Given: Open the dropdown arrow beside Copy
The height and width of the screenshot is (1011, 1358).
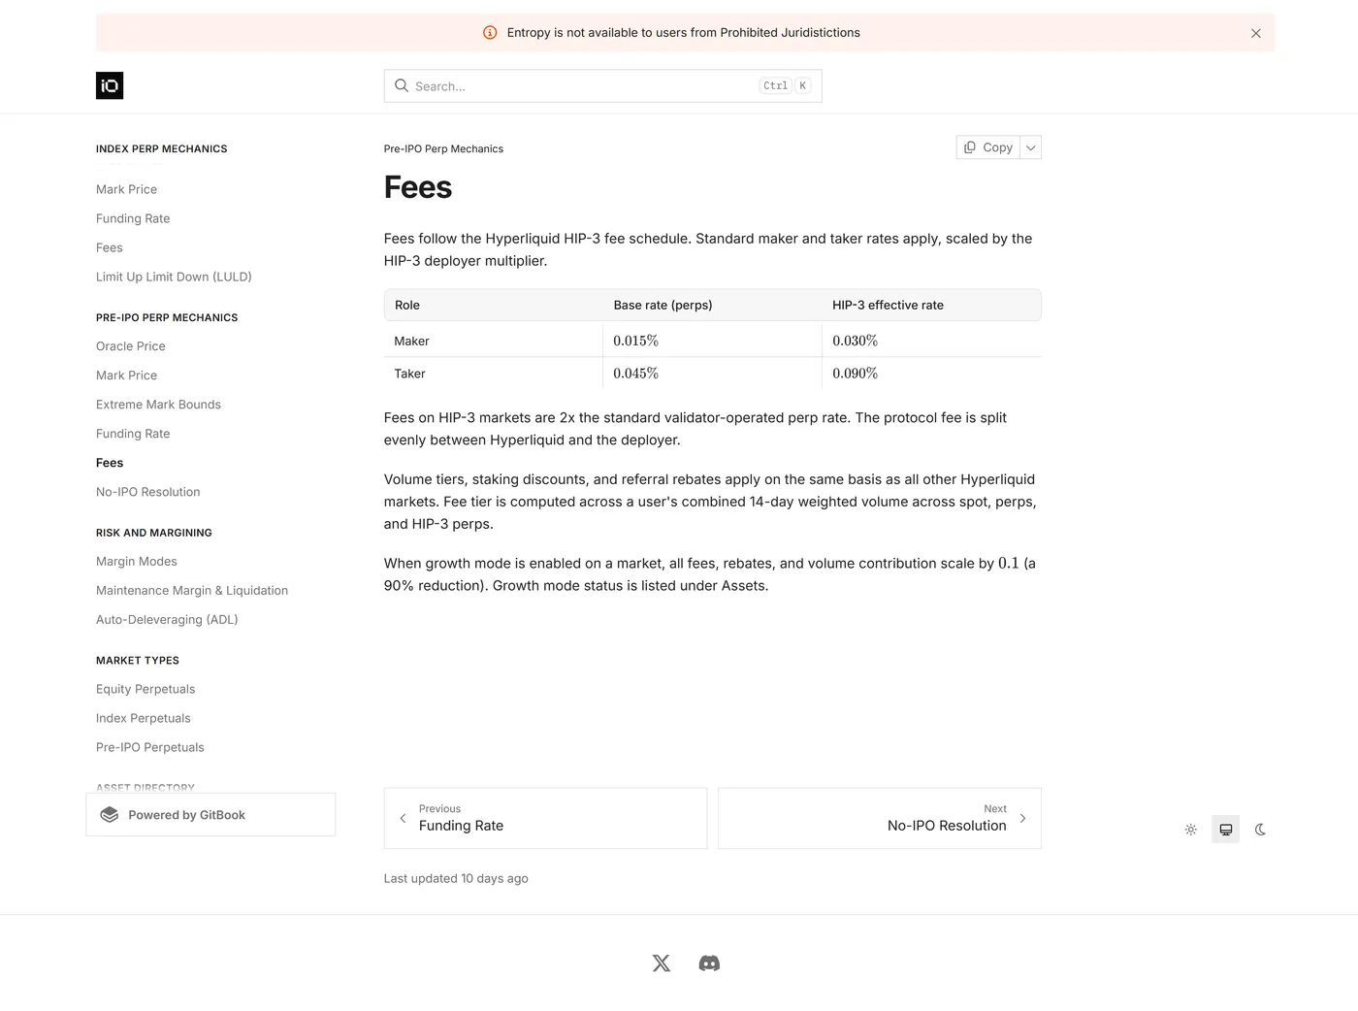Looking at the screenshot, I should pyautogui.click(x=1031, y=147).
